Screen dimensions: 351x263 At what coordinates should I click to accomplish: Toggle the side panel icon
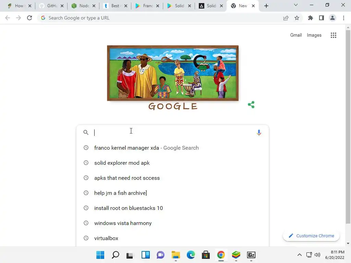tap(322, 18)
